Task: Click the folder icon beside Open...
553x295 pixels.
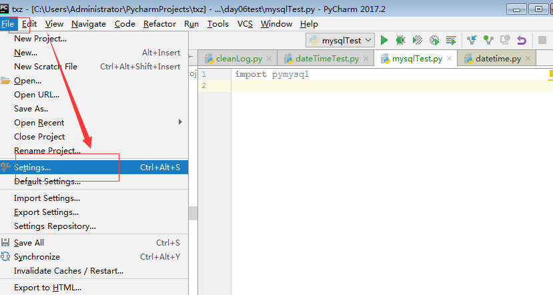Action: coord(5,81)
